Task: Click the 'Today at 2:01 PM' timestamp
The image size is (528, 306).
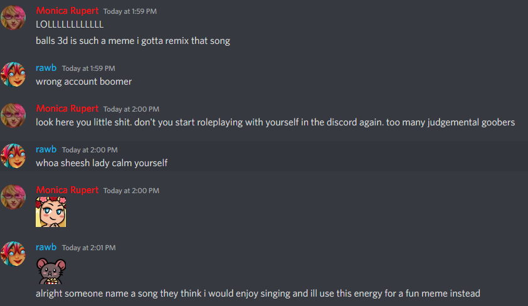Action: (x=89, y=248)
